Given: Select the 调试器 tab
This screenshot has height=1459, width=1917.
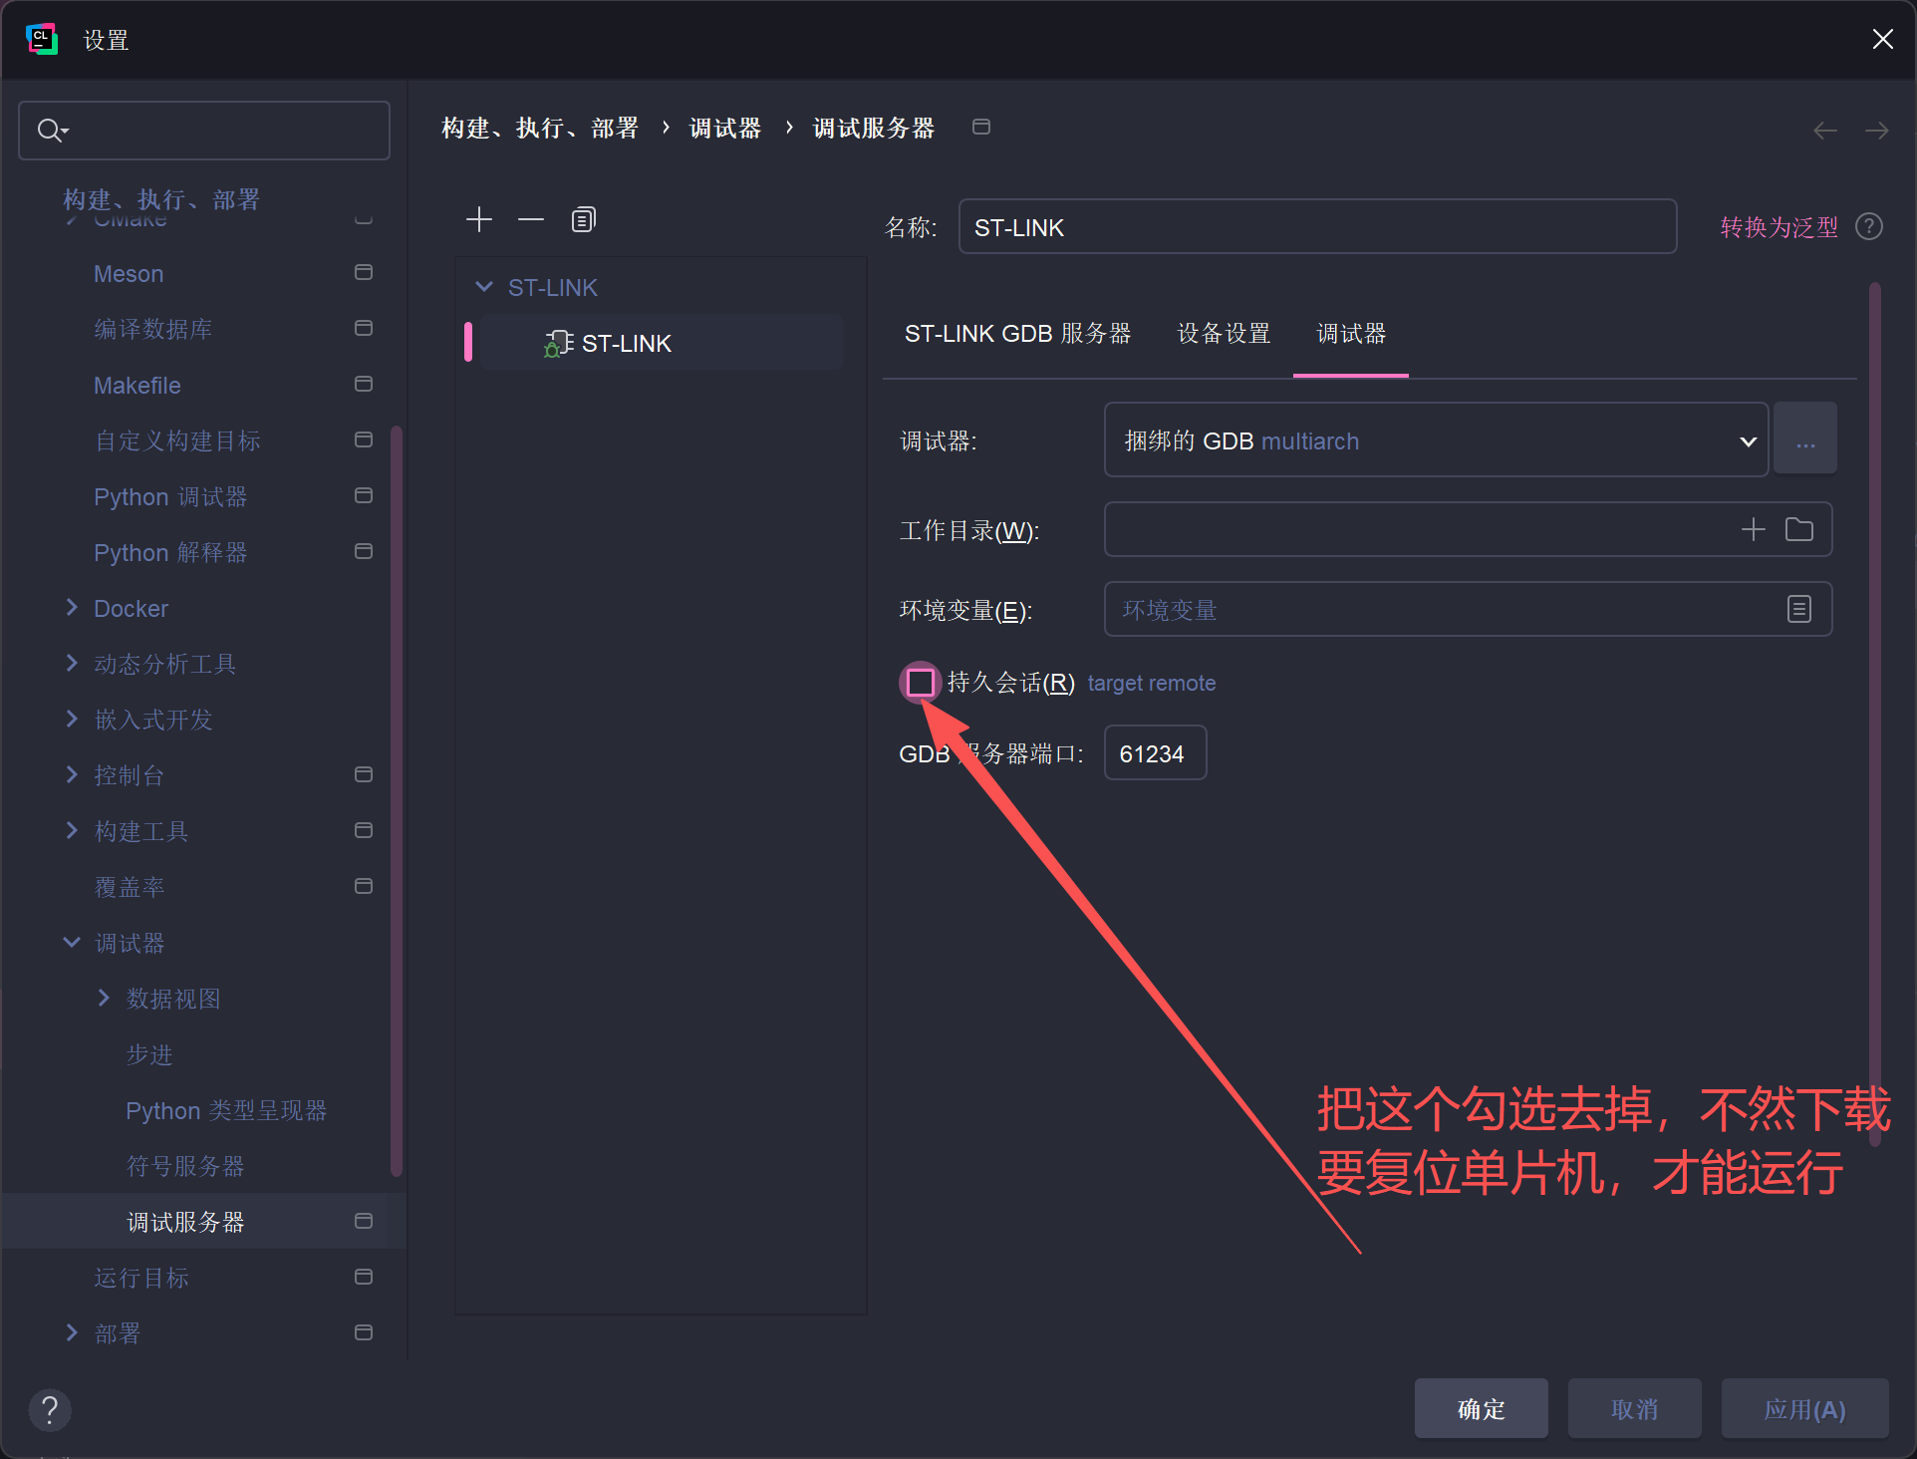Looking at the screenshot, I should (1351, 334).
